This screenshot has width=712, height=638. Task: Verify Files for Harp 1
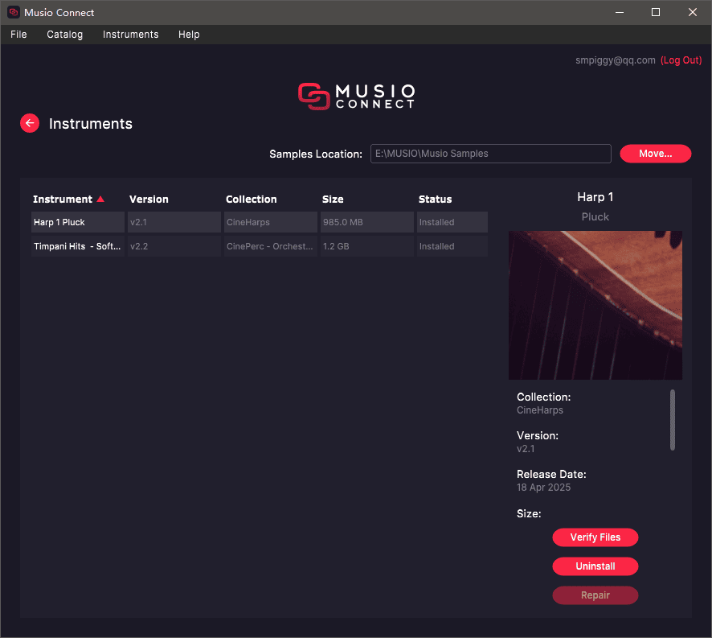tap(595, 537)
